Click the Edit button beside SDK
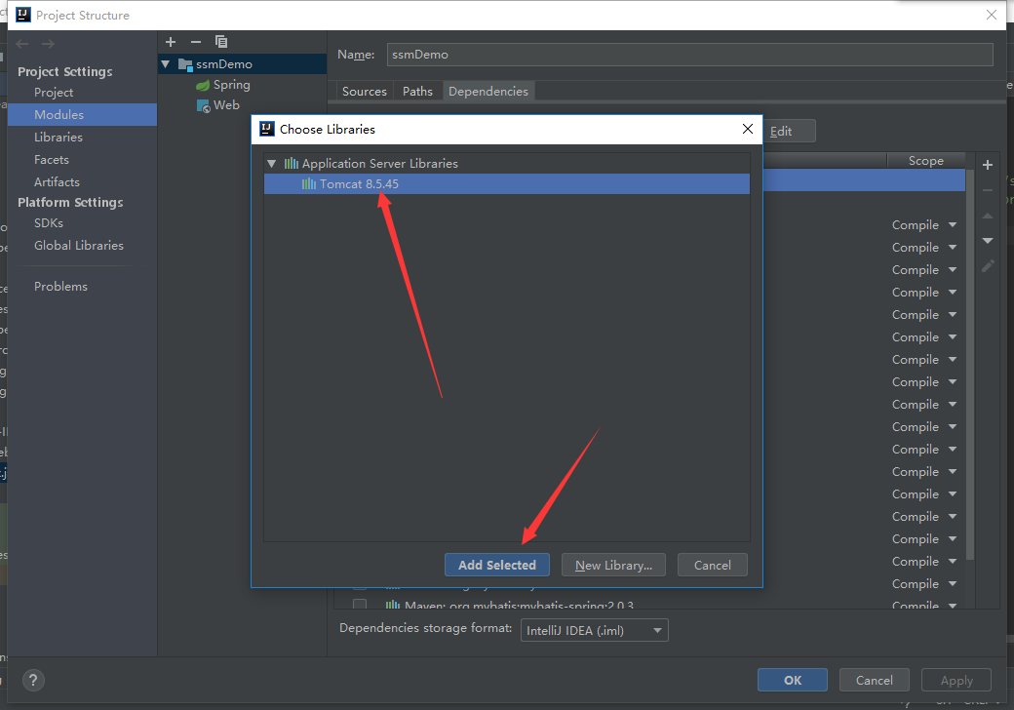 pyautogui.click(x=789, y=131)
